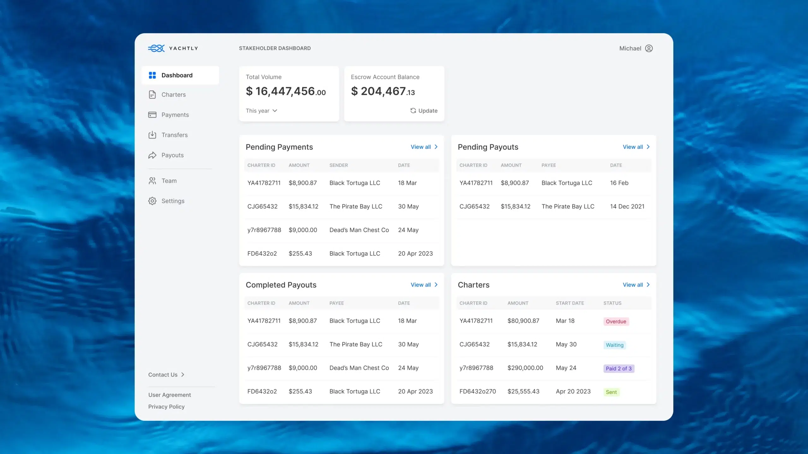Click the Payments navigation icon
Viewport: 808px width, 454px height.
152,115
